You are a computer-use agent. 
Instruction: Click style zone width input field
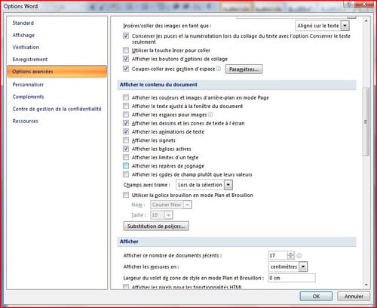pos(292,278)
